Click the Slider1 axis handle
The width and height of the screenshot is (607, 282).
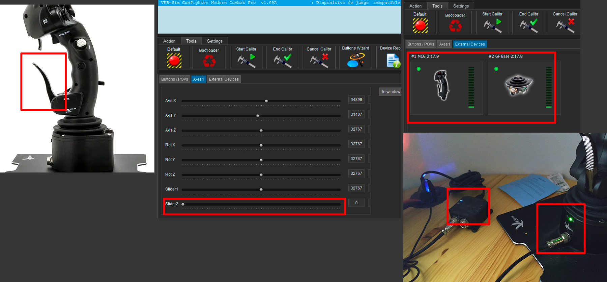pyautogui.click(x=261, y=190)
